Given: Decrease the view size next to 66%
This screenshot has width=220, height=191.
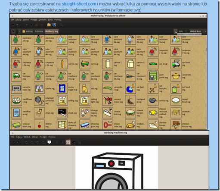Looking at the screenshot, I should [x=175, y=31].
